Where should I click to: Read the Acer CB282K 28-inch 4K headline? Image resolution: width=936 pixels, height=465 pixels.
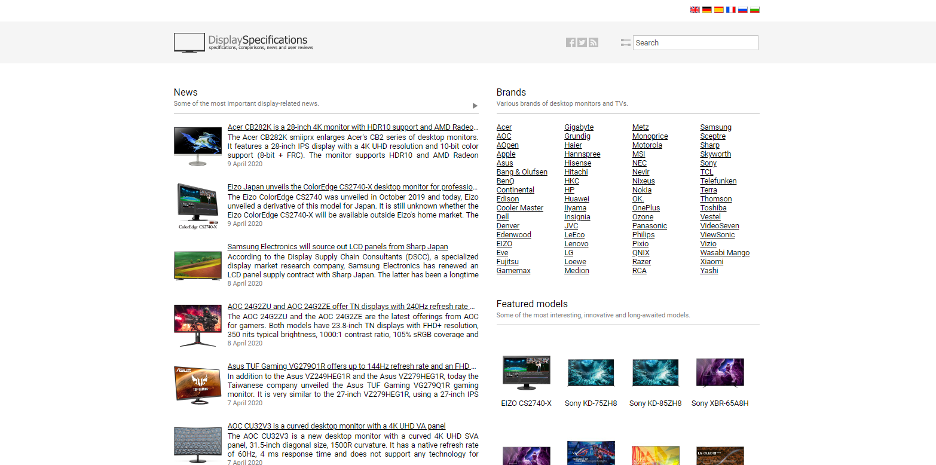pyautogui.click(x=353, y=127)
